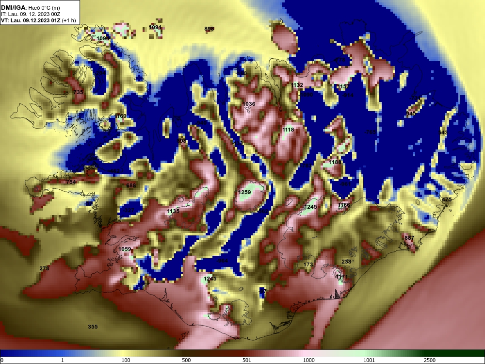Click the map value '1118'
This screenshot has width=485, height=364.
pos(288,130)
